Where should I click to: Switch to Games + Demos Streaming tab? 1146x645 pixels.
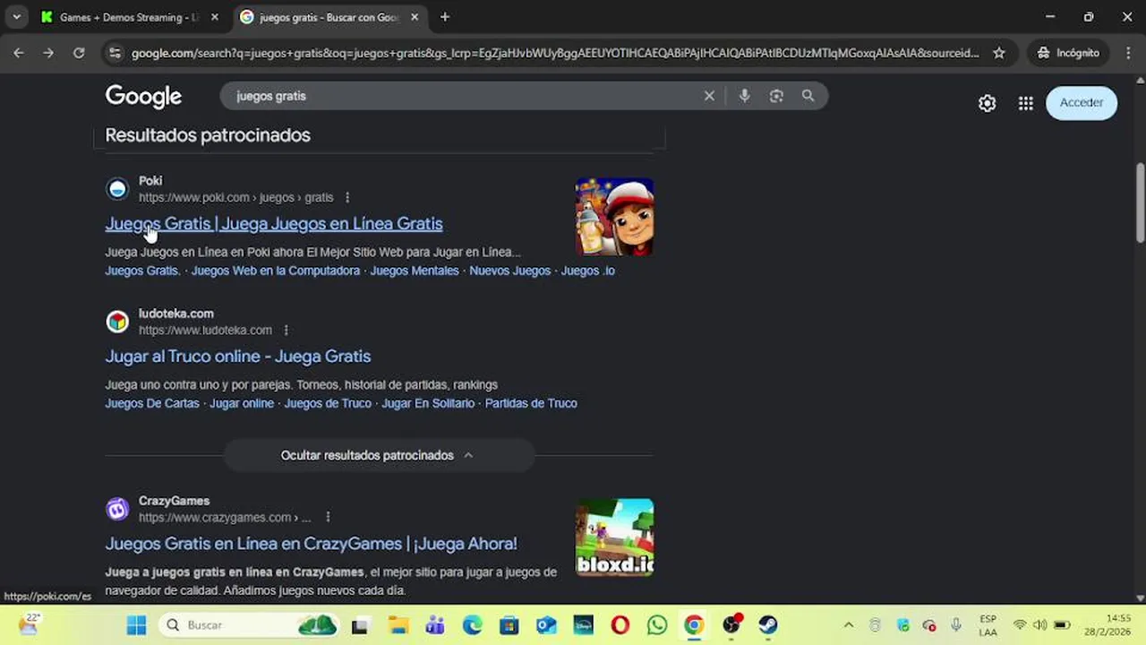click(x=128, y=17)
